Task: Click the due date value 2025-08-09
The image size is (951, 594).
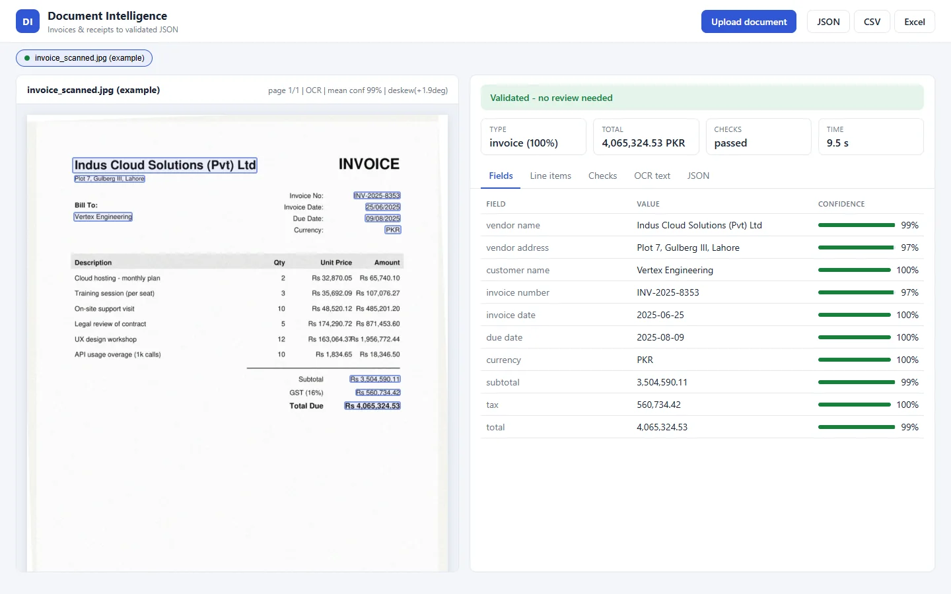Action: tap(660, 337)
